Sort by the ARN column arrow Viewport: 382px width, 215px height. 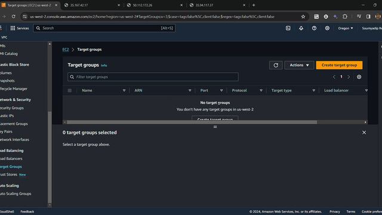190,90
